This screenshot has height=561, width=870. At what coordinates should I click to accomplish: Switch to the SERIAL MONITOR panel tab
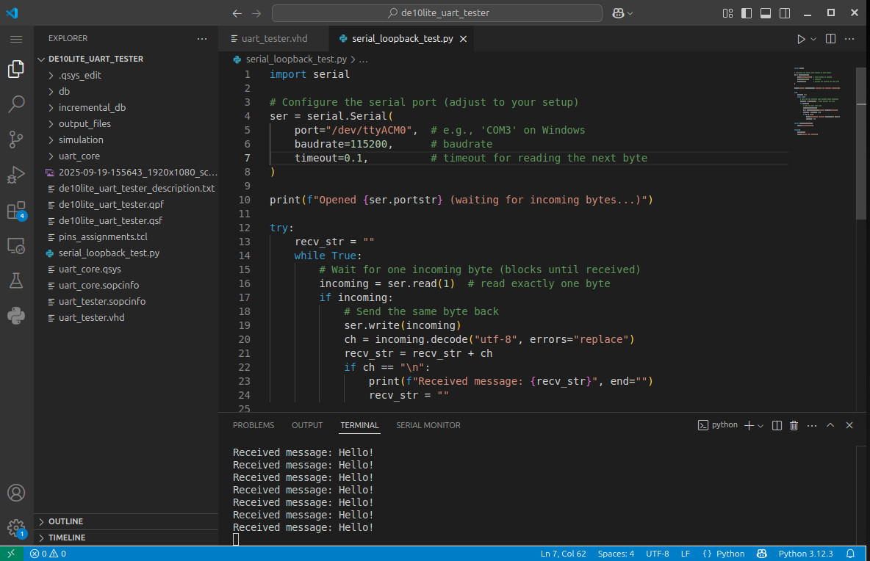(428, 425)
